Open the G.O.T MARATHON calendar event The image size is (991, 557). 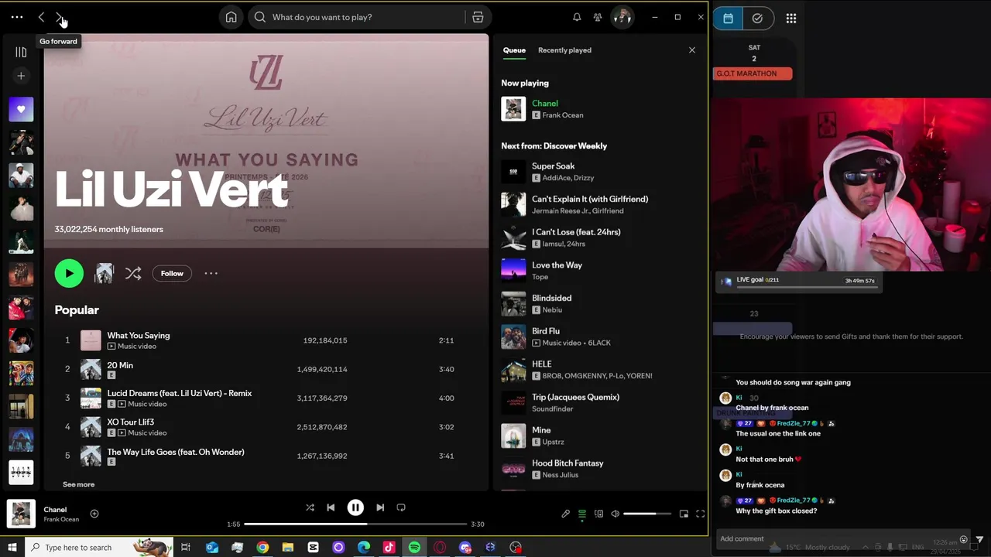[753, 73]
